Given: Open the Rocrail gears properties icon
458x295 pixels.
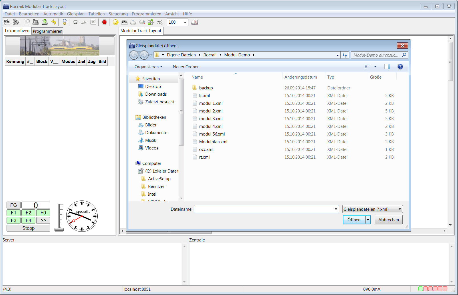Looking at the screenshot, I should pos(16,22).
